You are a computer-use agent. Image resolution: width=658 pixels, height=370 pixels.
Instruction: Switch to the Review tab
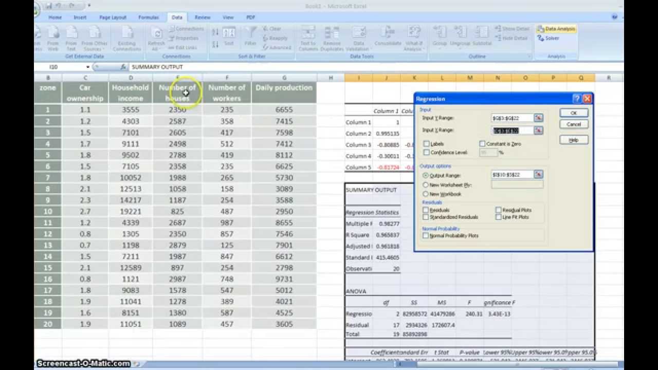point(203,17)
